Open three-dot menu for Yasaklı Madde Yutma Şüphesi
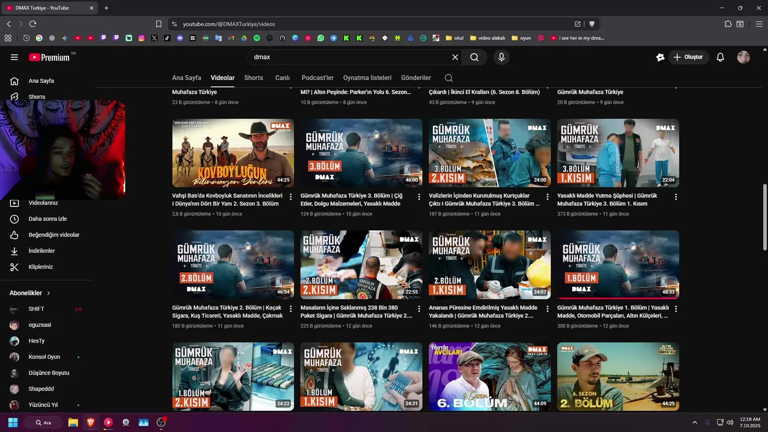 pos(676,197)
